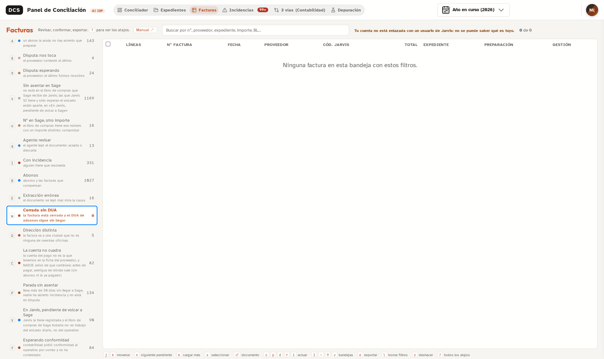Viewport: 604px width, 359px height.
Task: Click the 99+ Incidencias badge
Action: click(x=263, y=10)
